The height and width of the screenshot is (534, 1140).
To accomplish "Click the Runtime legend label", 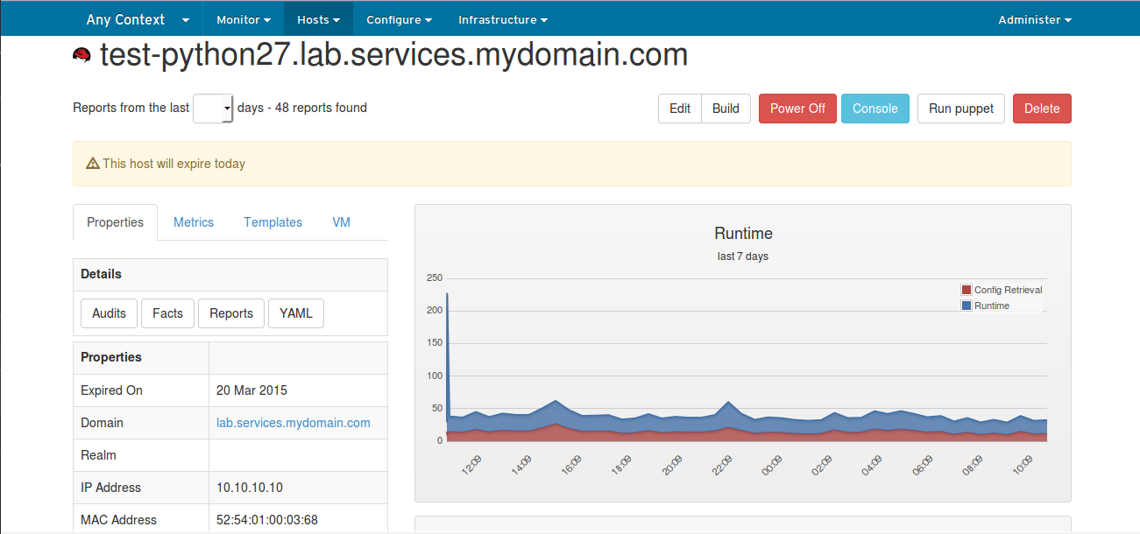I will pyautogui.click(x=992, y=306).
